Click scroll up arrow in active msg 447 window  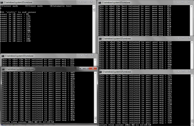[x=95, y=73]
